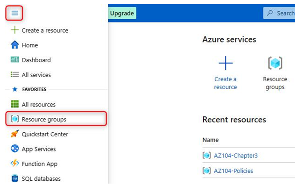
Task: Click the blue plus under Azure services
Action: pyautogui.click(x=226, y=63)
